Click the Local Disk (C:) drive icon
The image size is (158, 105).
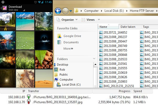(x=58, y=85)
